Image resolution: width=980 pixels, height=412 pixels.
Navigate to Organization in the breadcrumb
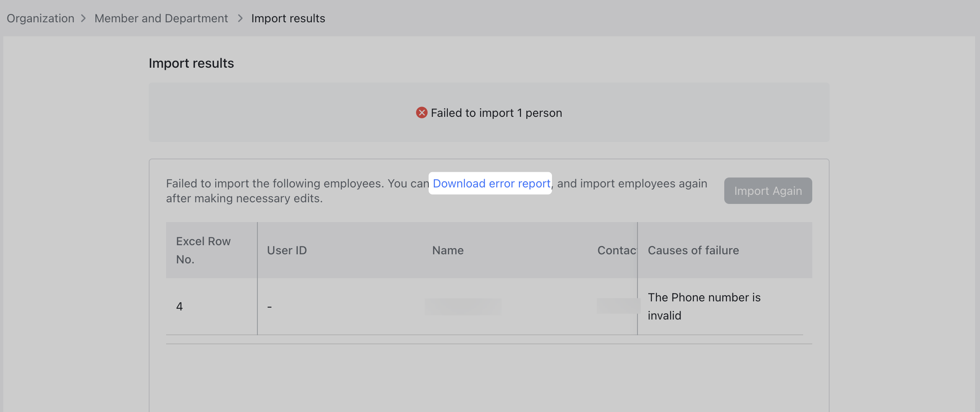[x=40, y=18]
